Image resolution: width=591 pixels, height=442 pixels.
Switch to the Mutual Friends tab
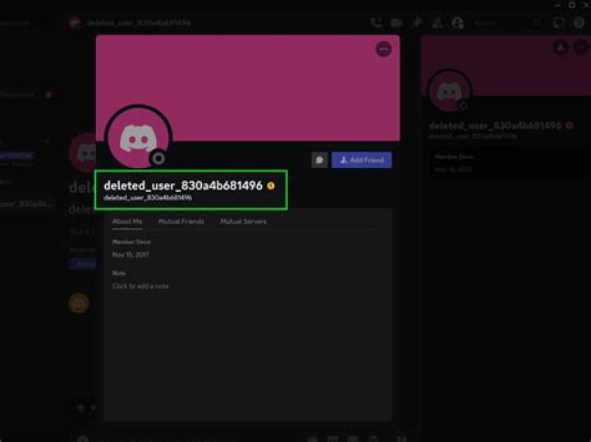point(181,221)
